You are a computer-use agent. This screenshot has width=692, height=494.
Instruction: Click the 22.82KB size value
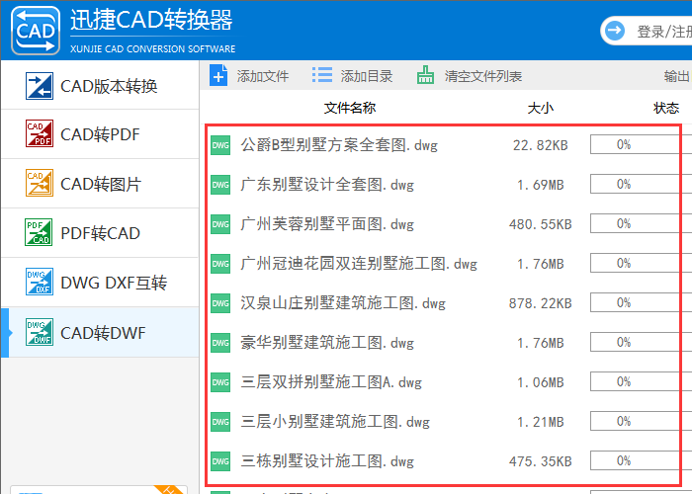click(x=540, y=145)
